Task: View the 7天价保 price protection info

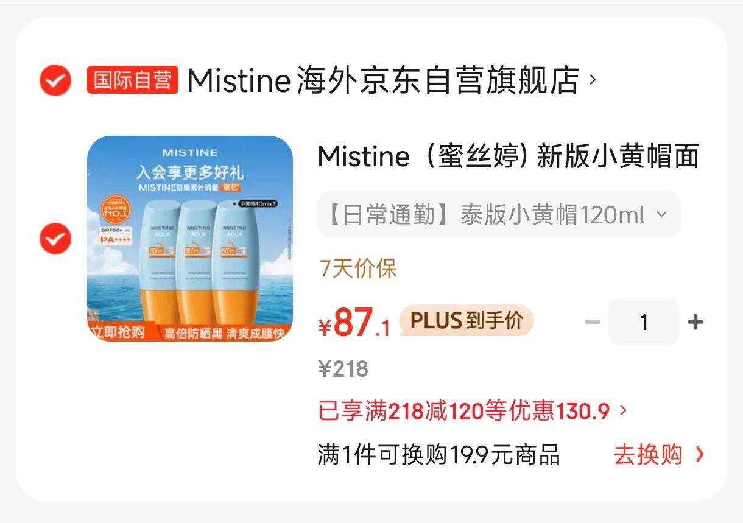Action: click(357, 268)
